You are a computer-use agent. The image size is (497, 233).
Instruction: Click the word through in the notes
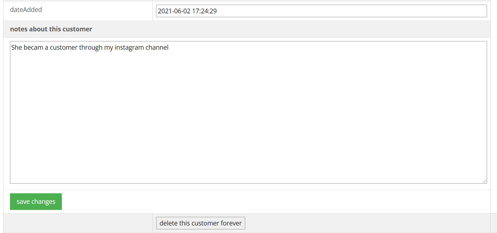[91, 47]
